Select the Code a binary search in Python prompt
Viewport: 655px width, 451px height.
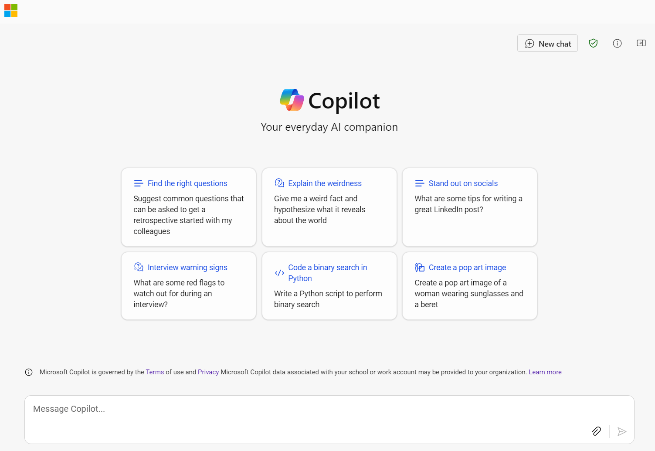(x=329, y=285)
